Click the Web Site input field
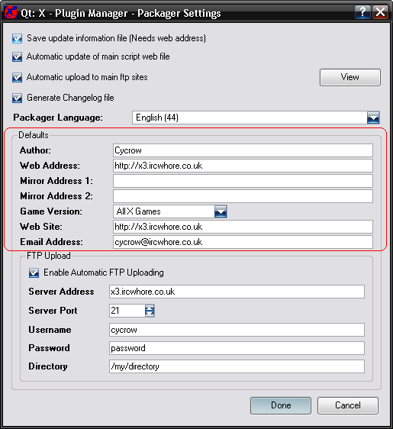Image resolution: width=393 pixels, height=429 pixels. coord(243,227)
